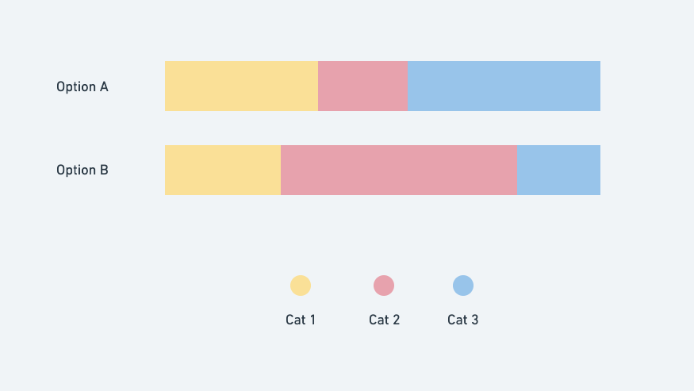
Task: Select the Cat 3 legend text label
Action: pos(463,320)
